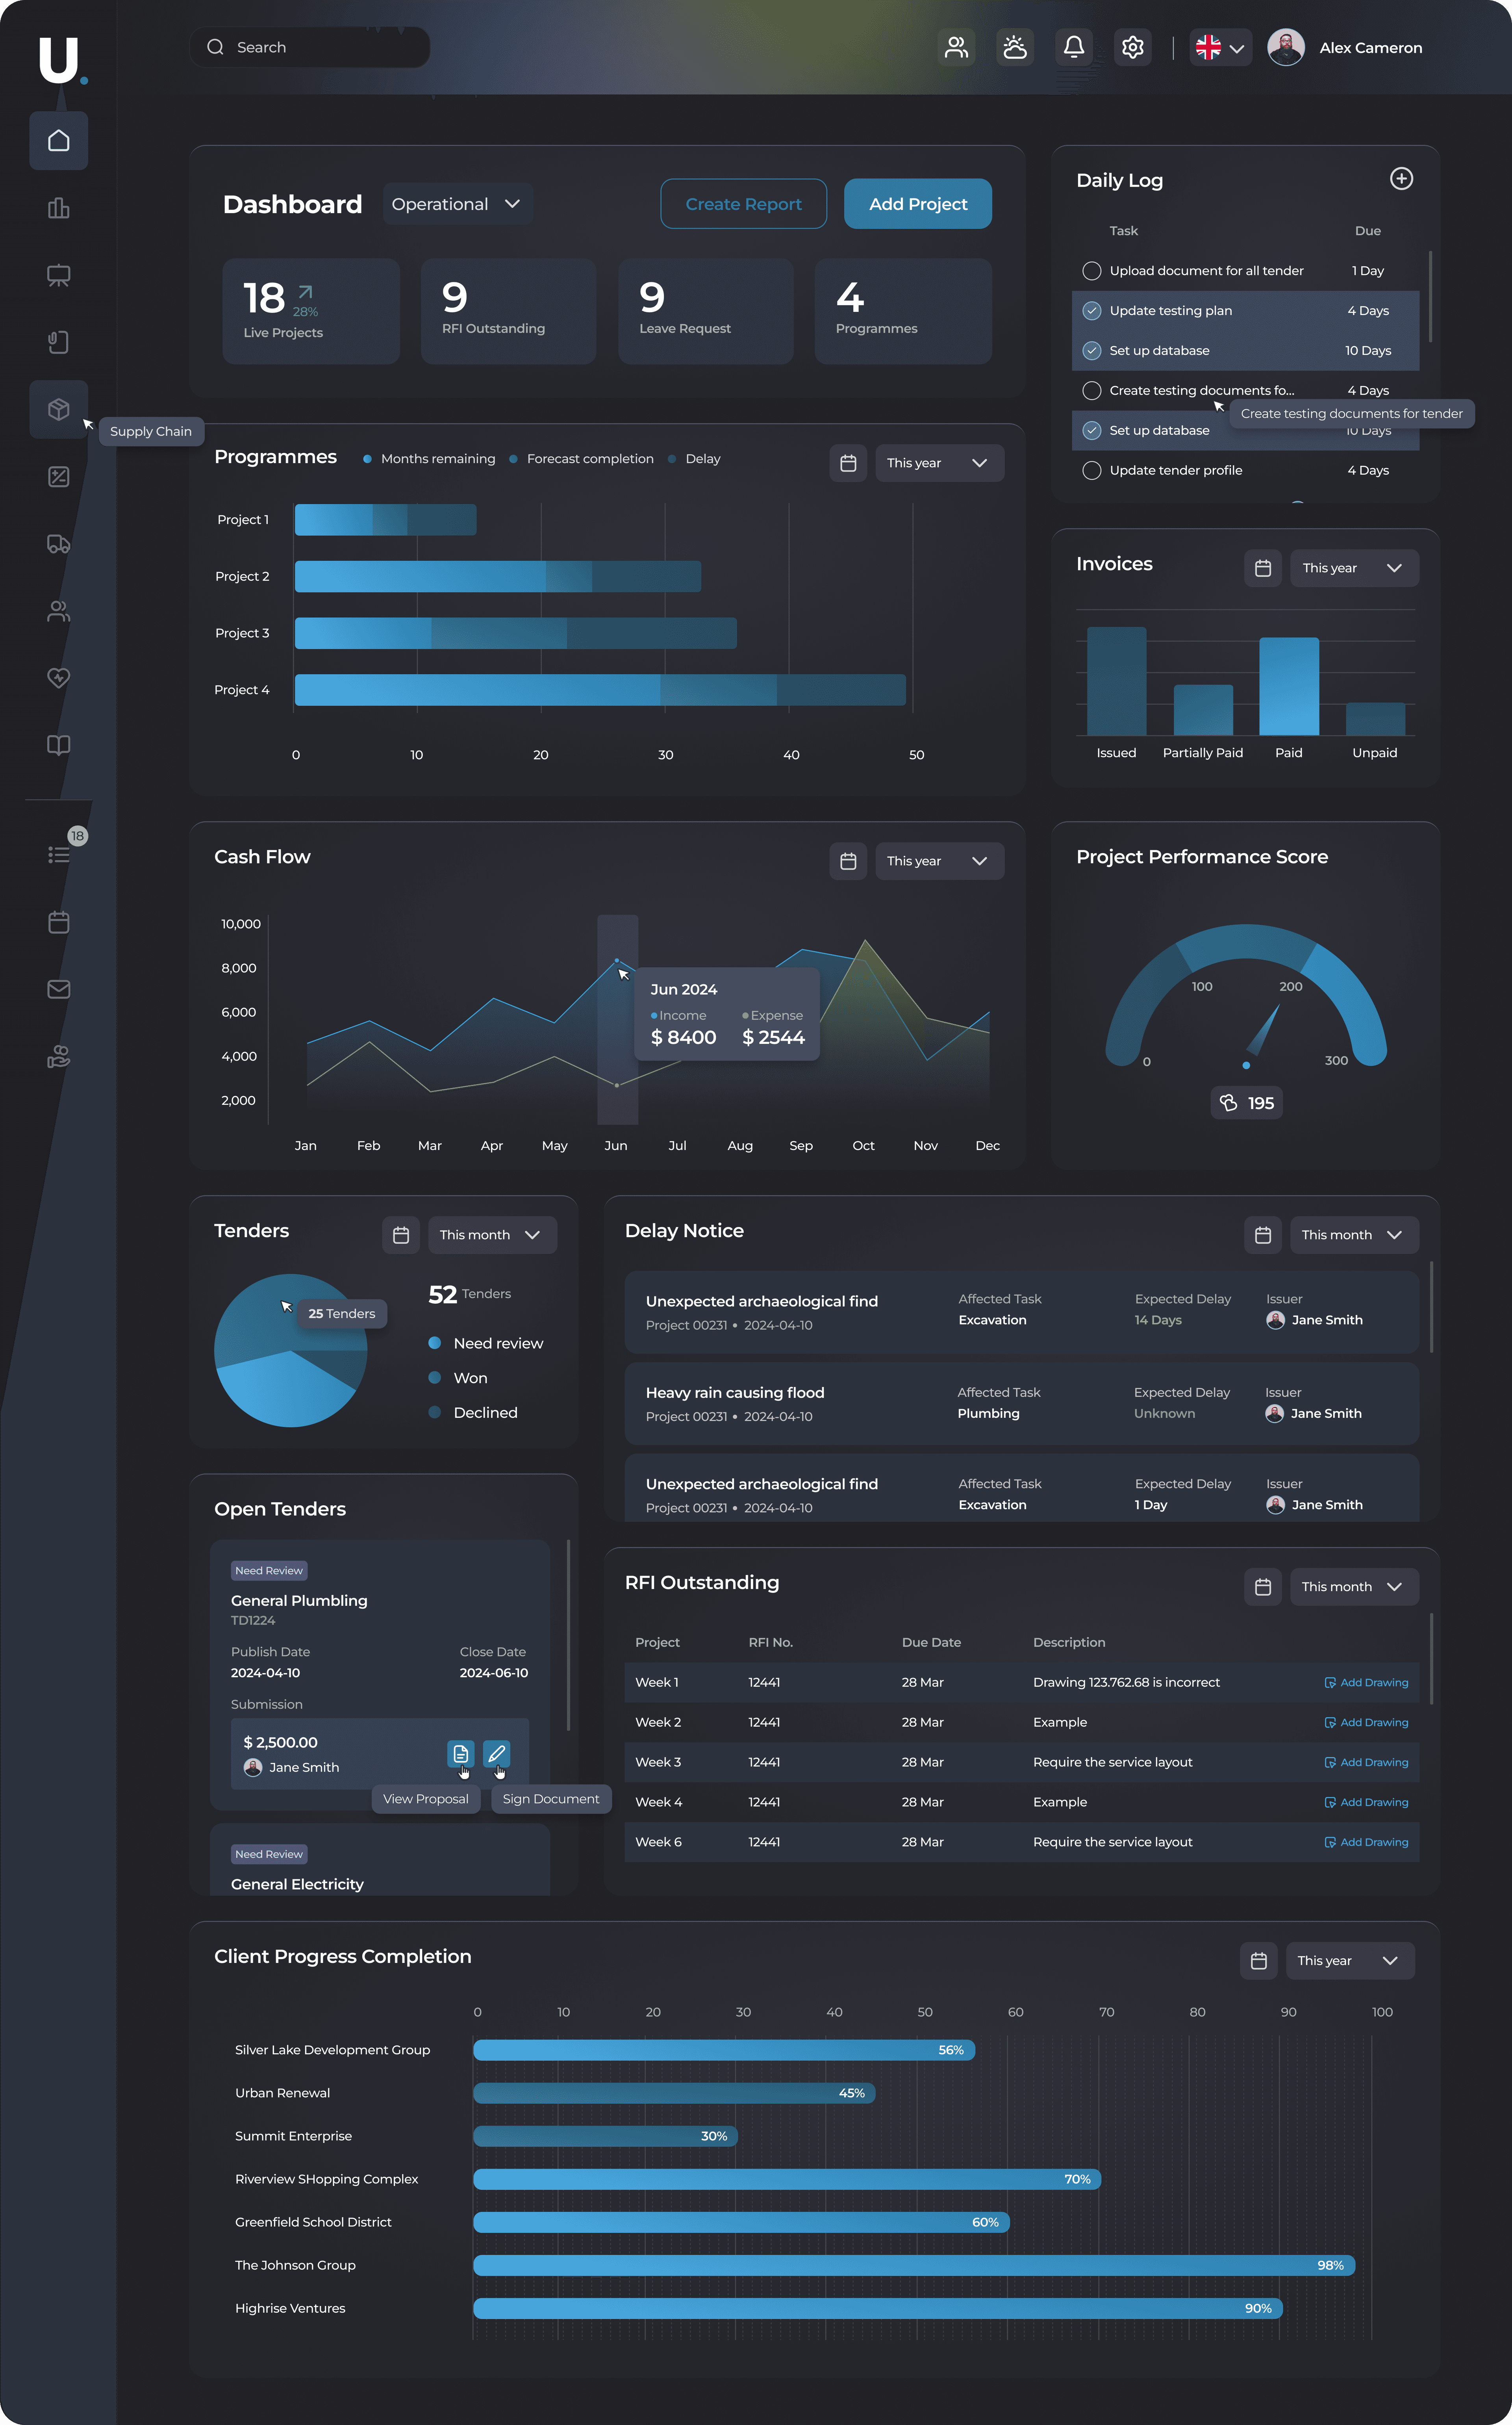Open Programmes 'This year' dropdown
The height and width of the screenshot is (2425, 1512).
point(939,463)
